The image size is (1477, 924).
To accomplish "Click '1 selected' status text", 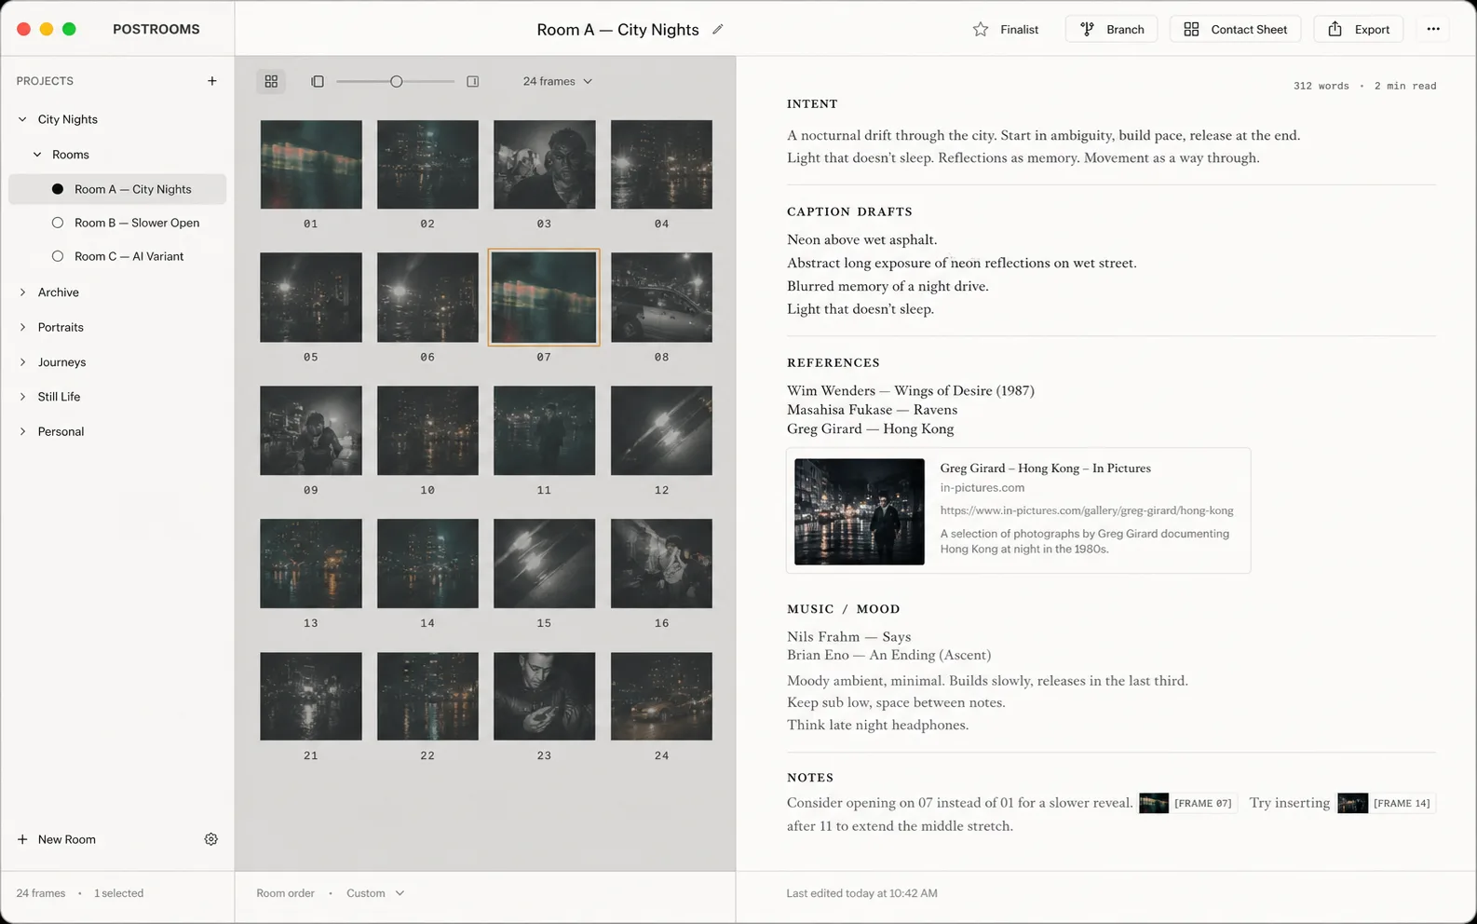I will click(x=119, y=893).
